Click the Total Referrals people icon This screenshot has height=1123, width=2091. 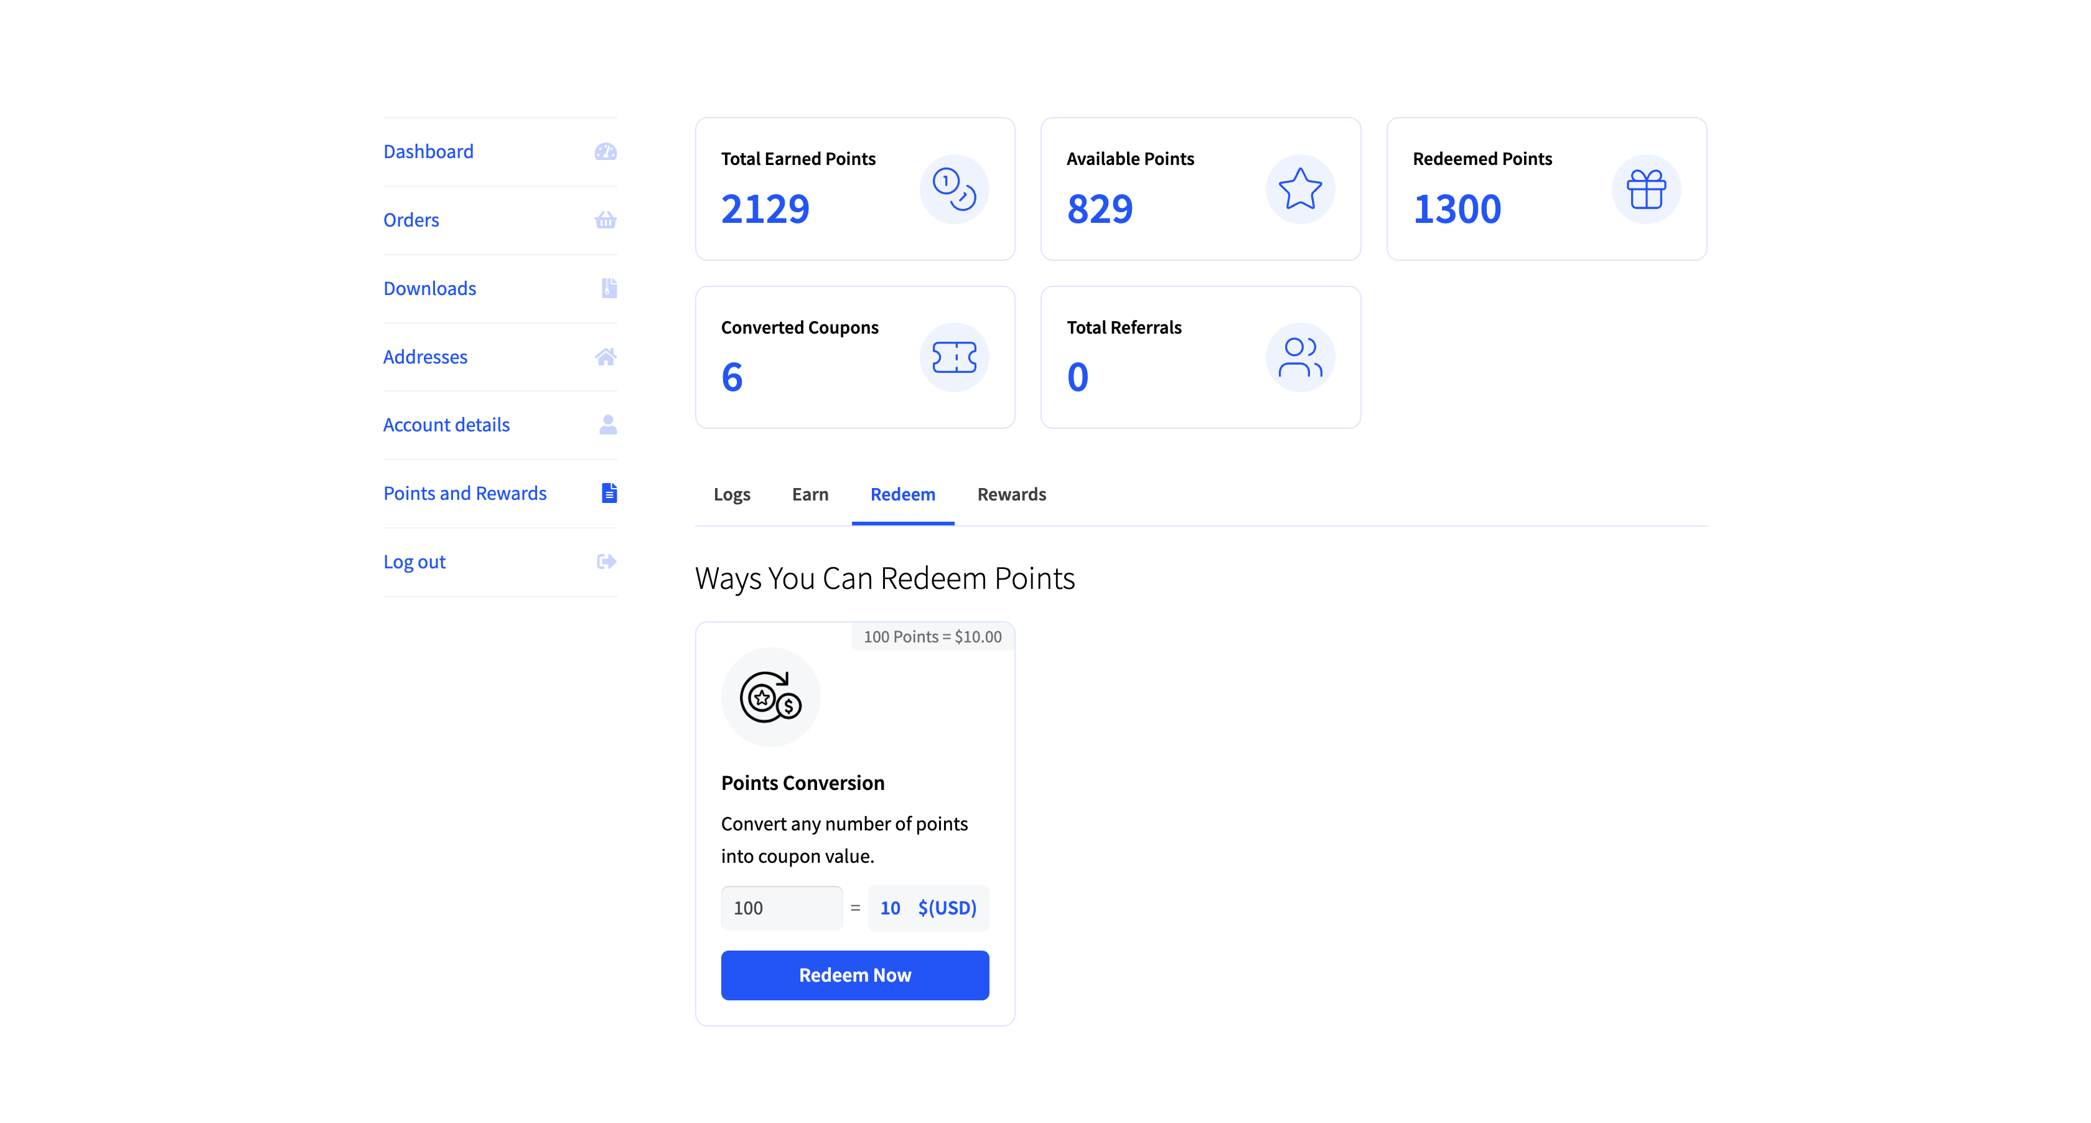[1299, 357]
